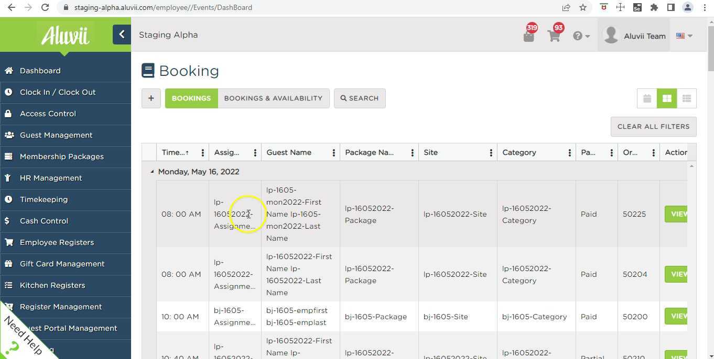
Task: Collapse the Monday, May 16 booking group
Action: click(152, 171)
